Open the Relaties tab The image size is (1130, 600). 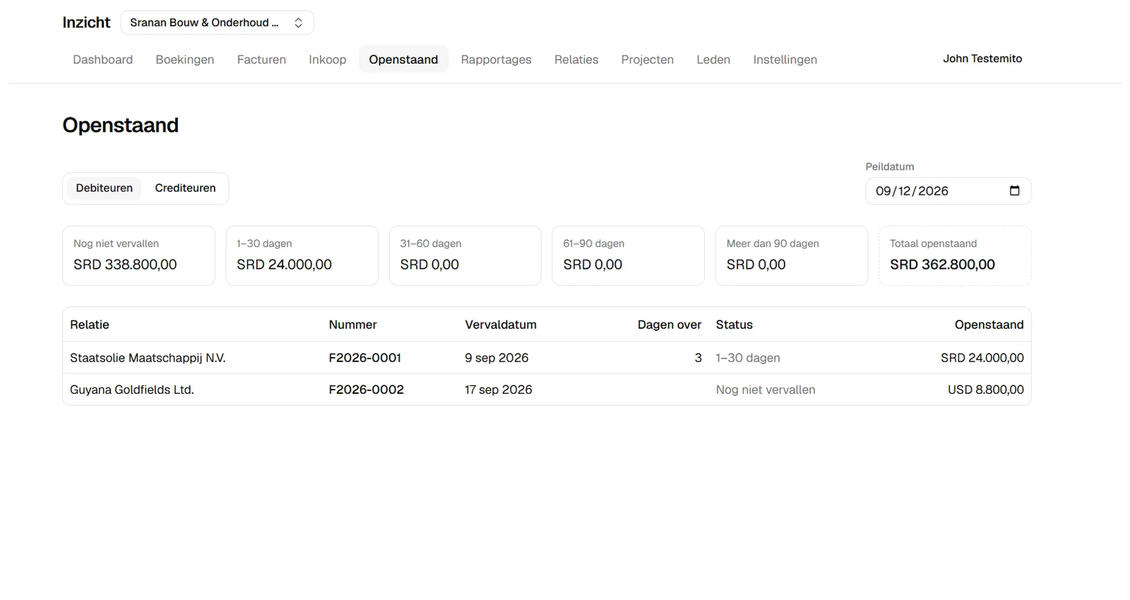[x=576, y=59]
